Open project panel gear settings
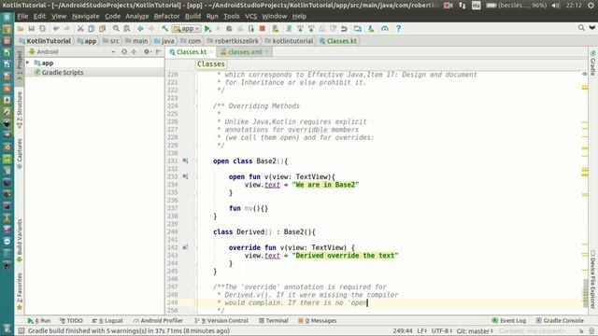This screenshot has width=598, height=336. point(147,52)
